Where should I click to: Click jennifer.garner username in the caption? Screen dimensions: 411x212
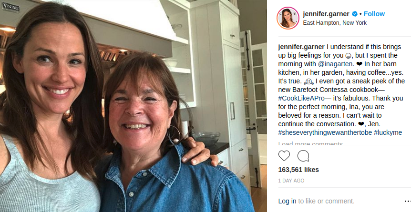click(x=301, y=47)
